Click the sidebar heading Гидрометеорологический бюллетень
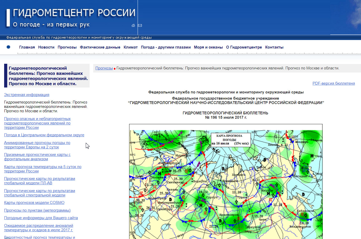 click(48, 76)
